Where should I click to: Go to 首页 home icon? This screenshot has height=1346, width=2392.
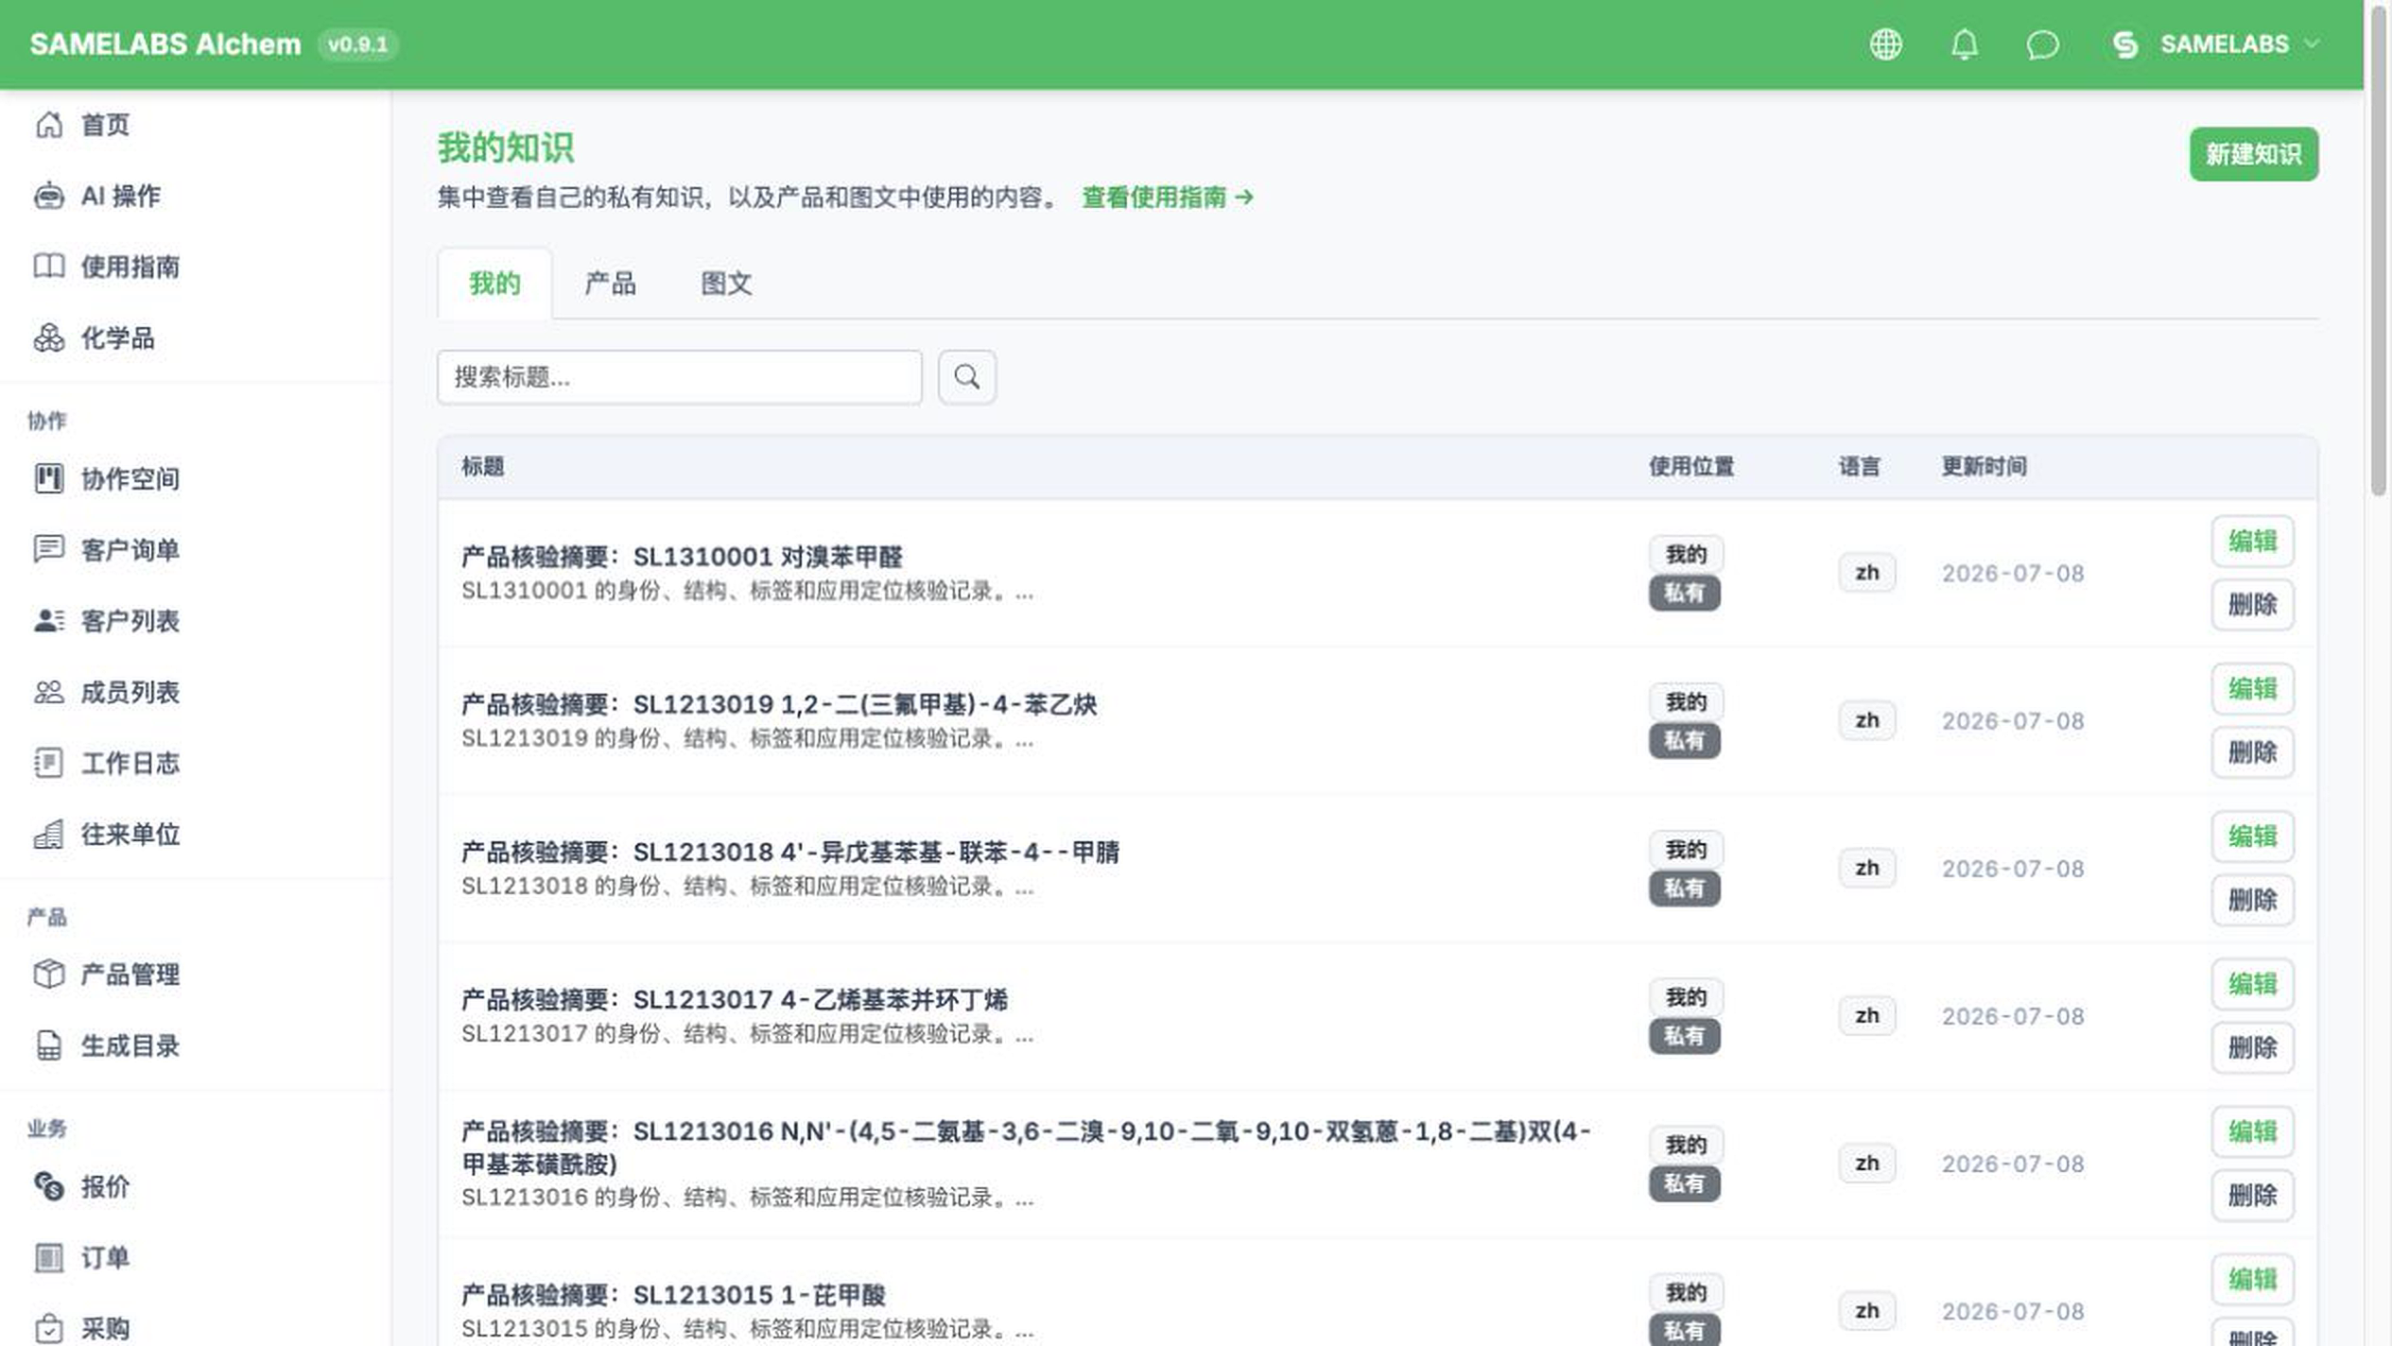coord(49,125)
